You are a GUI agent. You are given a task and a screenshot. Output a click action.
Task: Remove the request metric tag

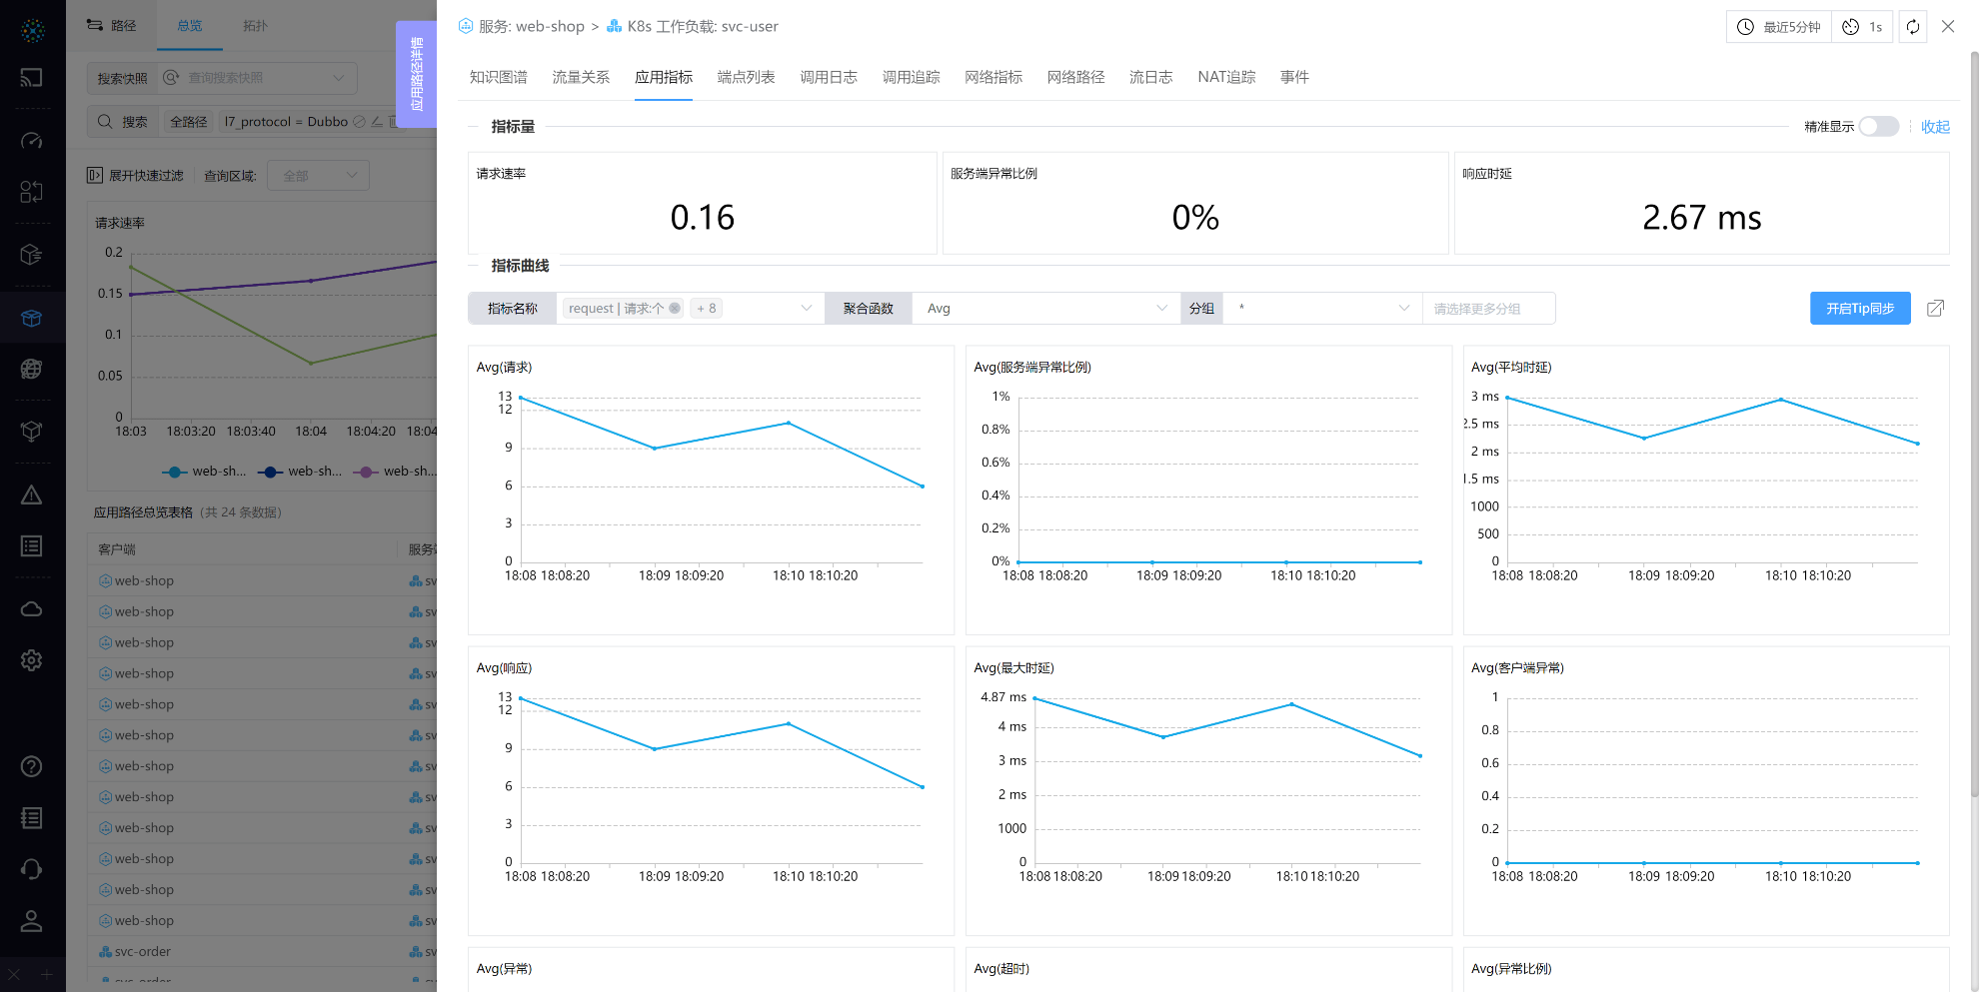click(x=675, y=309)
